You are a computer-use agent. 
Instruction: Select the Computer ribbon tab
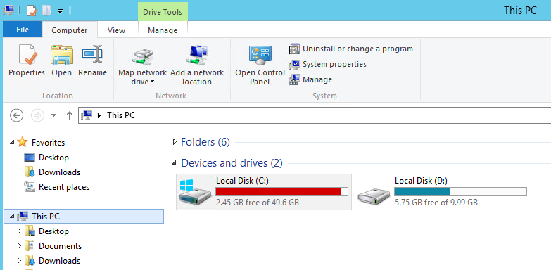pyautogui.click(x=70, y=30)
